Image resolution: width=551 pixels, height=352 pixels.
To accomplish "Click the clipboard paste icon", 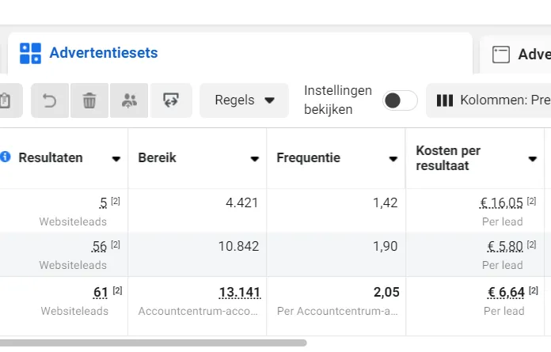I will pos(5,100).
